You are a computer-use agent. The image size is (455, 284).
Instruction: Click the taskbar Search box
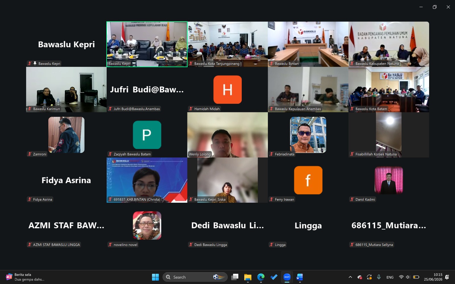point(195,277)
